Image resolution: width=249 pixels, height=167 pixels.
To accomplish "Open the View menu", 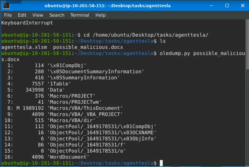I will click(x=38, y=15).
